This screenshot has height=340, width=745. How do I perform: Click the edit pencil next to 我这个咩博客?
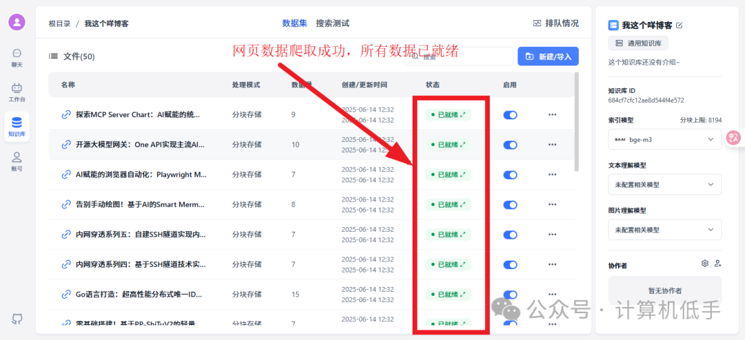[x=679, y=26]
